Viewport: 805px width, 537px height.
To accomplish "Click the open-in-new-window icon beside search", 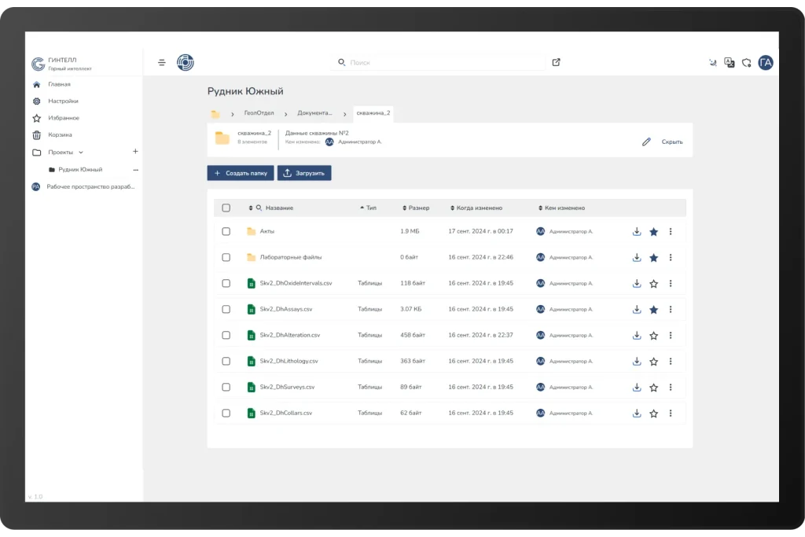I will pos(557,63).
